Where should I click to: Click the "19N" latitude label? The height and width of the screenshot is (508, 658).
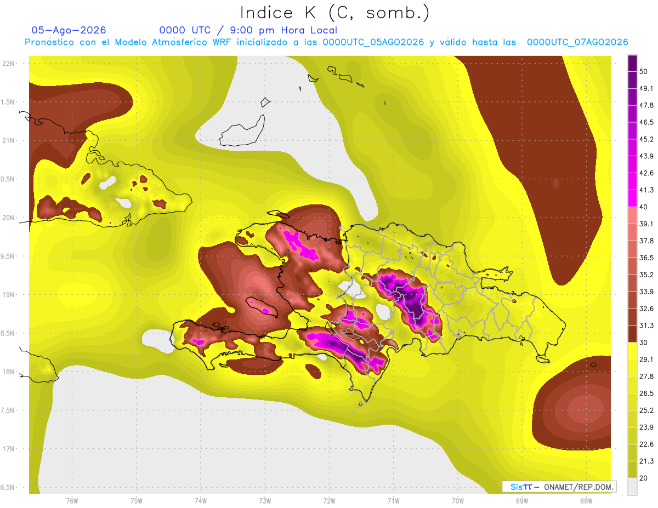point(8,294)
